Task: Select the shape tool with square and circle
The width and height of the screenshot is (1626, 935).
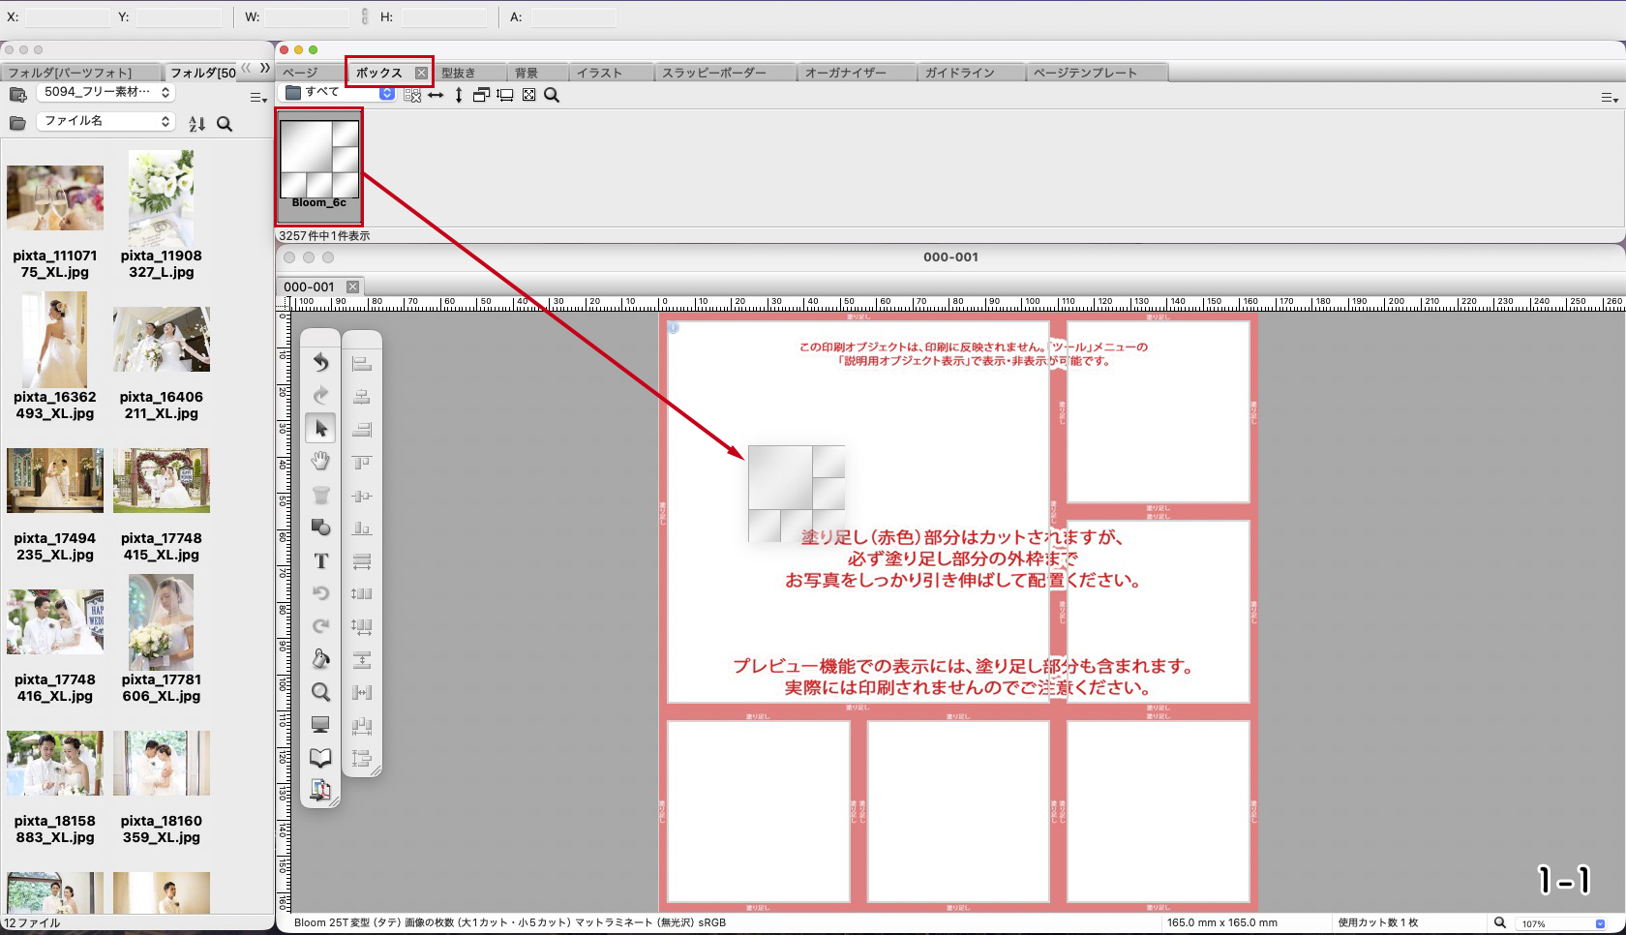Action: [x=320, y=528]
